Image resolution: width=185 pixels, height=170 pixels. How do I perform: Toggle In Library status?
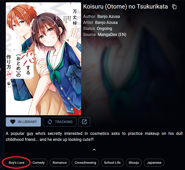[23, 122]
